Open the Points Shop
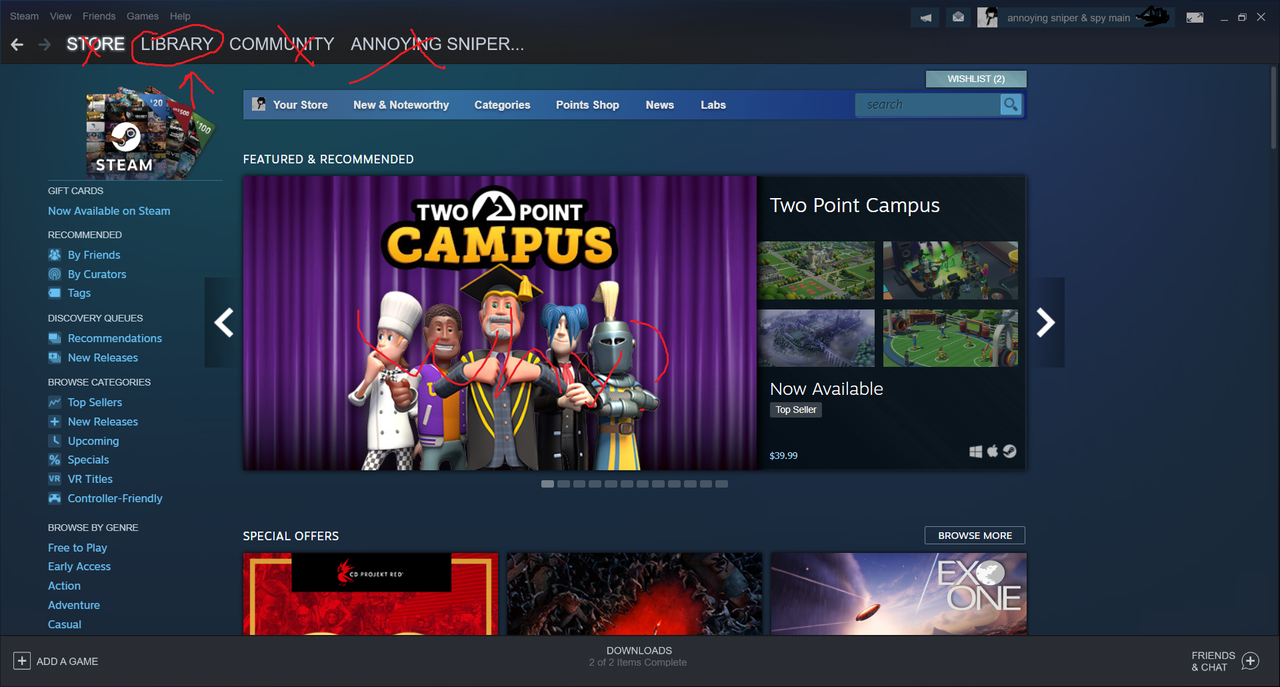The image size is (1280, 687). 587,105
